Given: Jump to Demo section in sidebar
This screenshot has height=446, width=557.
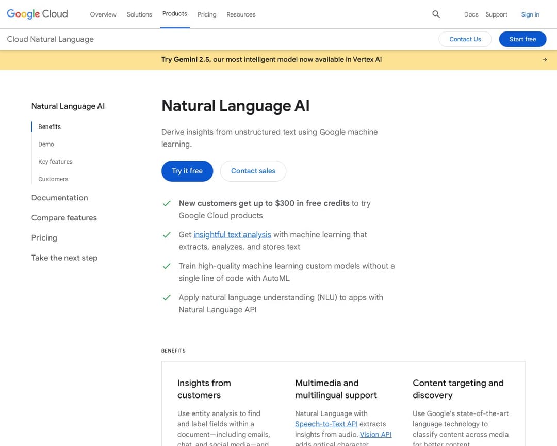Looking at the screenshot, I should (46, 144).
